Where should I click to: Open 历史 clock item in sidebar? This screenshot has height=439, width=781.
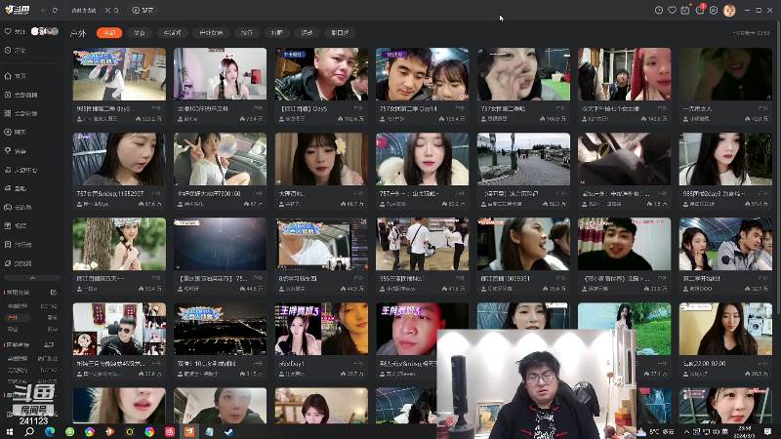(15, 51)
